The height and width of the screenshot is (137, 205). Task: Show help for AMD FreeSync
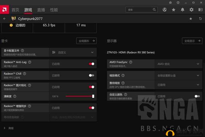pyautogui.click(x=131, y=62)
